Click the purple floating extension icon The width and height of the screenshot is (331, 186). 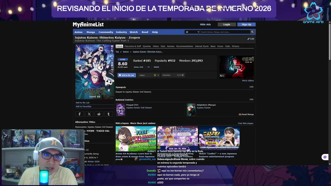[x=325, y=157]
